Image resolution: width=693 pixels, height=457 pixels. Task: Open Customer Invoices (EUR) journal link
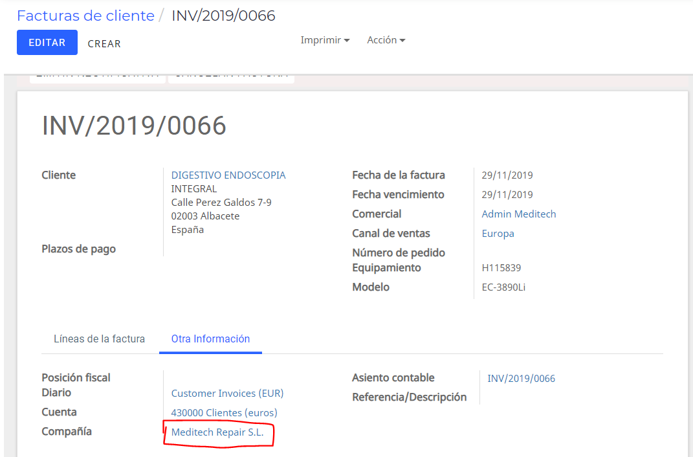(227, 394)
